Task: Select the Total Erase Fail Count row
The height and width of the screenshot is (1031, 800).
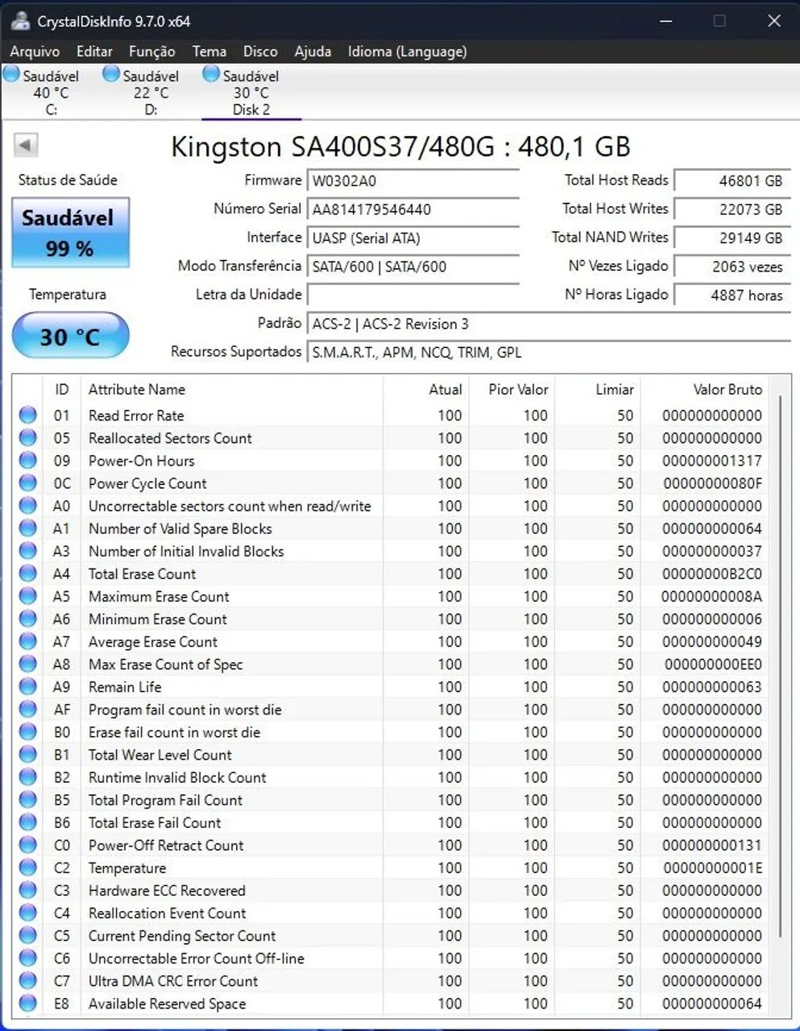Action: (391, 822)
